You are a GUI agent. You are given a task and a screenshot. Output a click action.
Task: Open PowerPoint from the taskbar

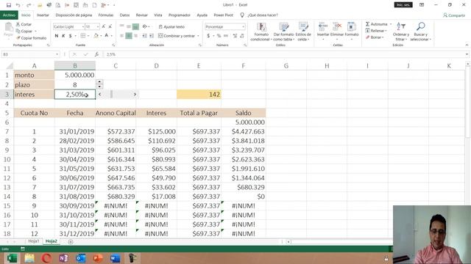pos(98,258)
